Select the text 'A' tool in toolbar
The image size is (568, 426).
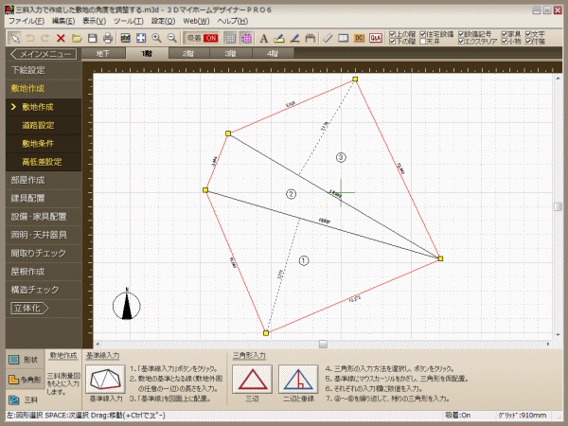[x=263, y=38]
